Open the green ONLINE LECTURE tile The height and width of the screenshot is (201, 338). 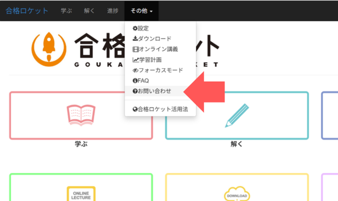pos(81,187)
